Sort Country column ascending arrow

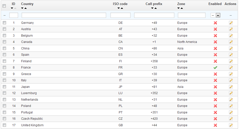[x=26, y=8]
